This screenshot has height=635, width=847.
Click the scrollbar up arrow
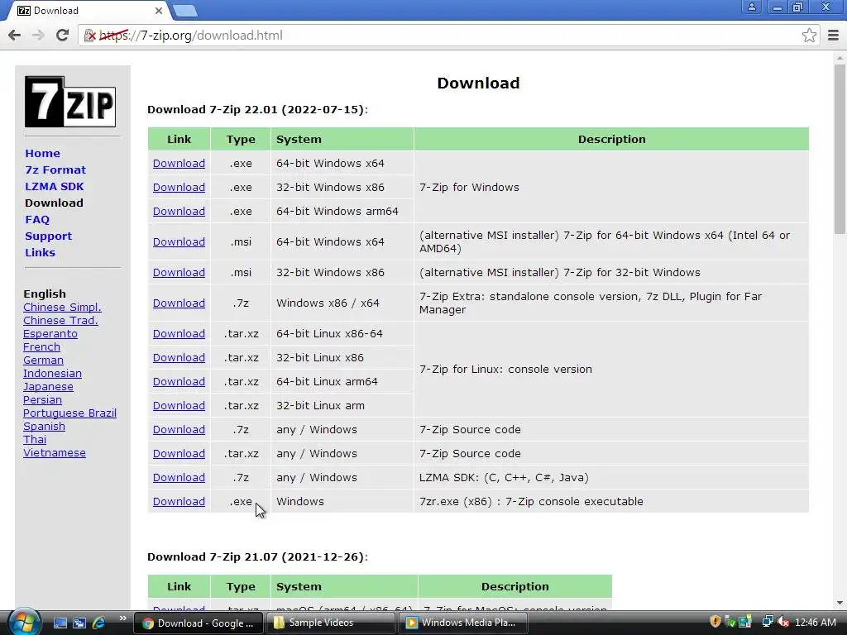[x=840, y=57]
